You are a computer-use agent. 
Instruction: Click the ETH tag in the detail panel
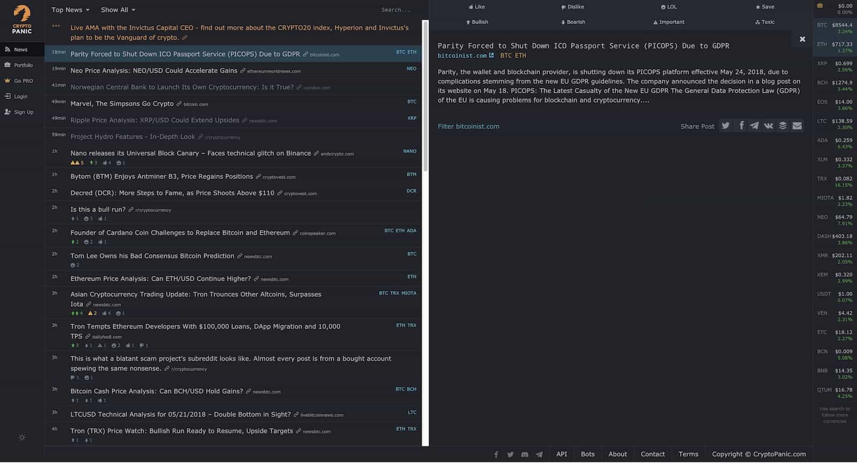click(x=521, y=56)
